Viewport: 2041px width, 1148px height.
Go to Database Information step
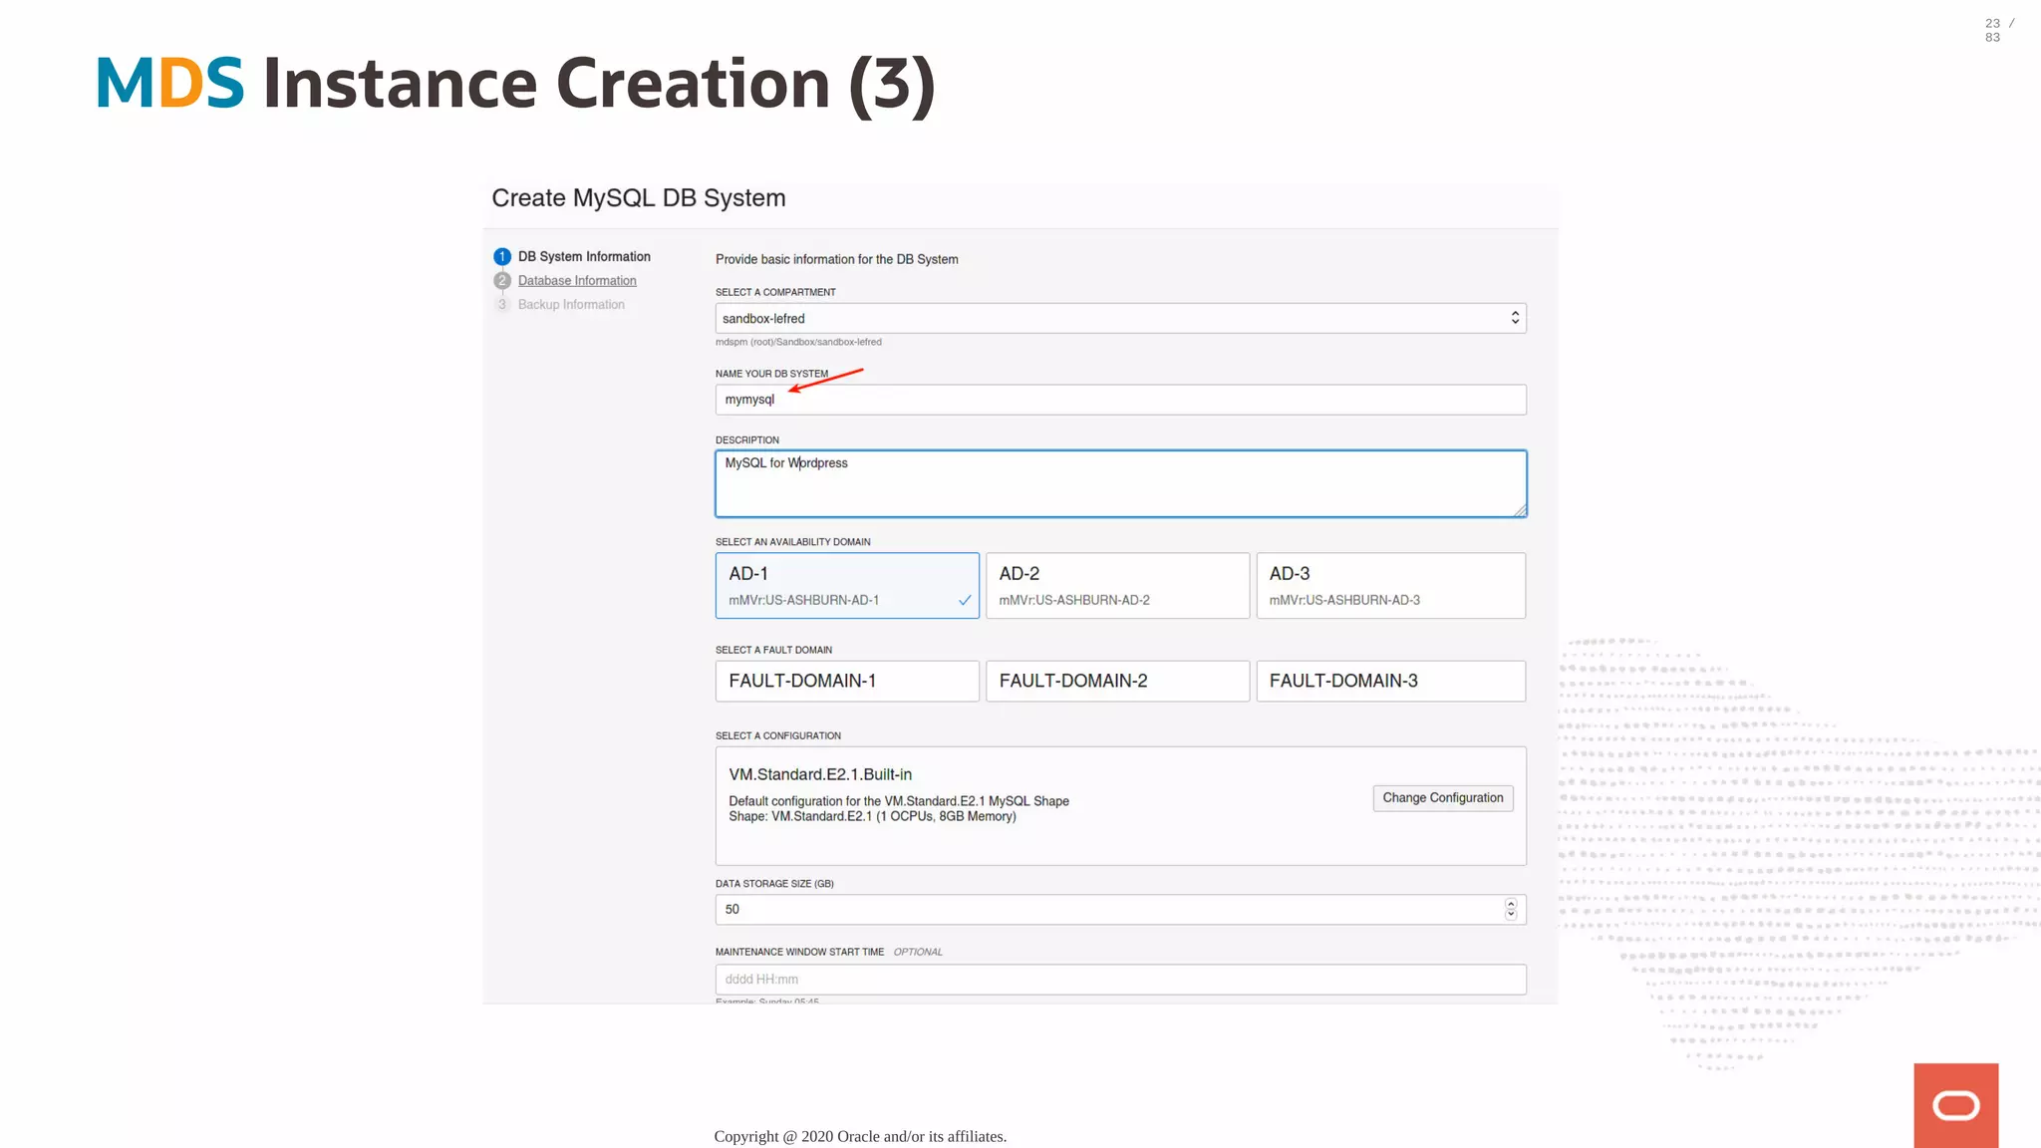tap(577, 281)
